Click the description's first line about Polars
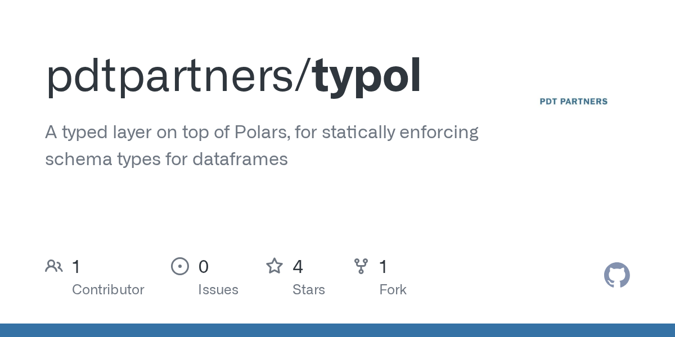The height and width of the screenshot is (337, 675). click(262, 133)
